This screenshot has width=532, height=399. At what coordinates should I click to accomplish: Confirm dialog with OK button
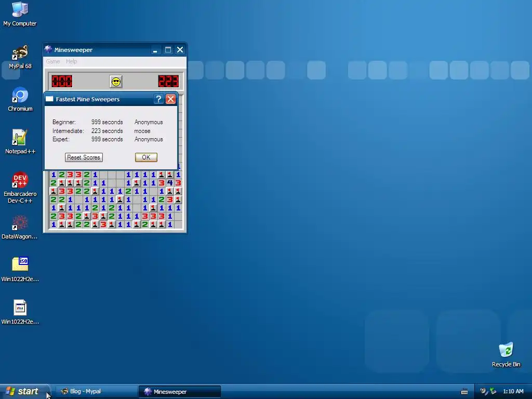pyautogui.click(x=146, y=157)
